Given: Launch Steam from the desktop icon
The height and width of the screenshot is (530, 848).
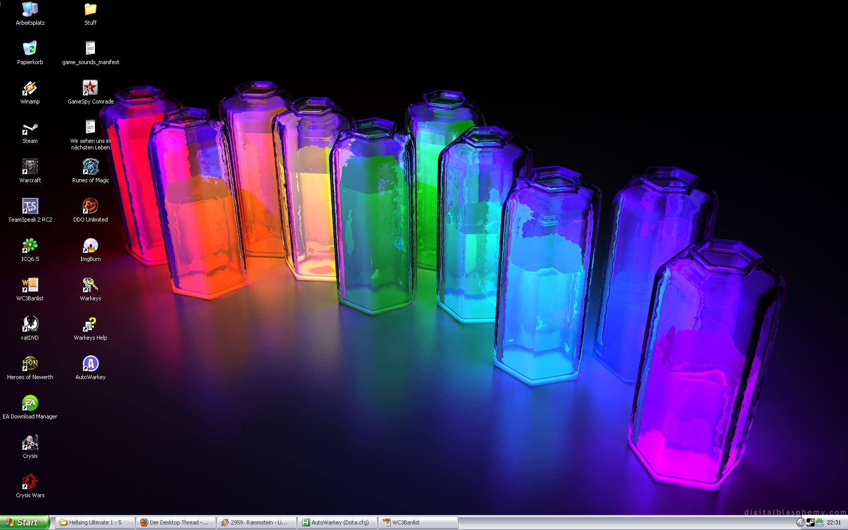Looking at the screenshot, I should pyautogui.click(x=30, y=128).
